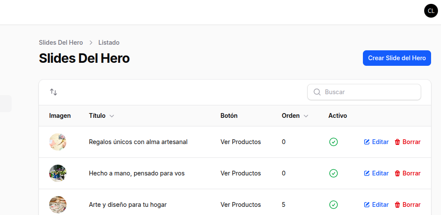Click active check icon for Hecho a mano row
Viewport: 441px width, 215px height.
pyautogui.click(x=333, y=173)
